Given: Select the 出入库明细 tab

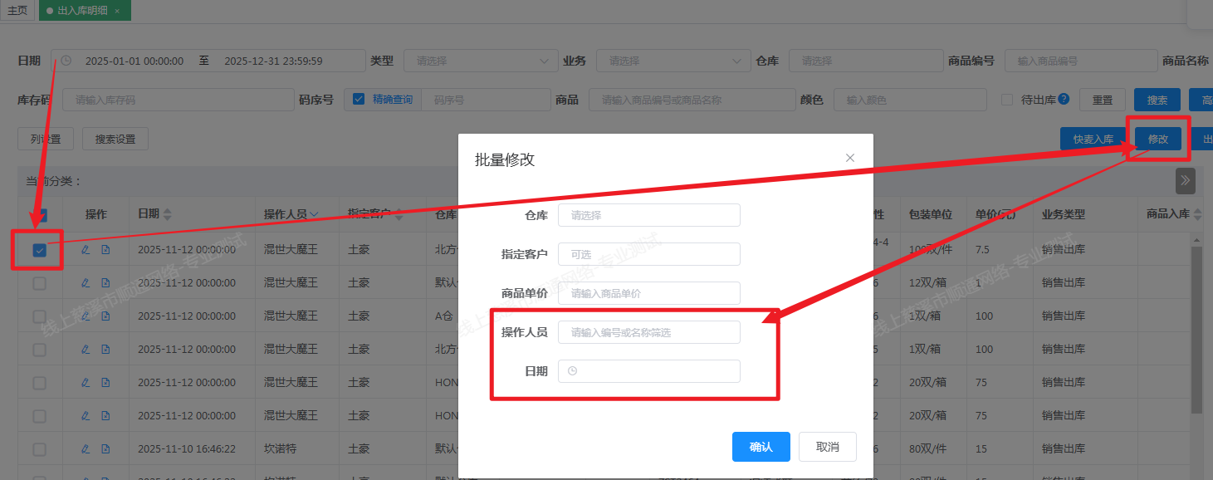Looking at the screenshot, I should click(80, 11).
